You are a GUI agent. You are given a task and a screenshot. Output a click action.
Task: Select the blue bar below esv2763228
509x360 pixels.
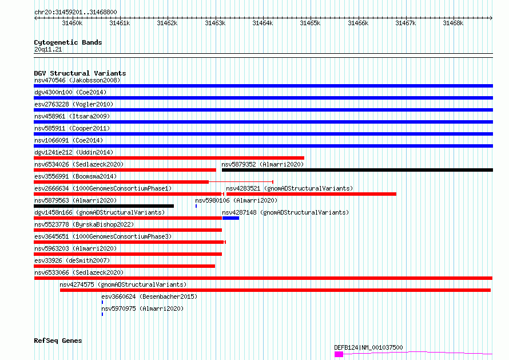(263, 110)
